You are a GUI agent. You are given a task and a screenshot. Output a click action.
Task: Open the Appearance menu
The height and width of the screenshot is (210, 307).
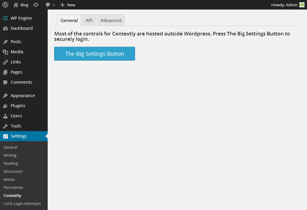pyautogui.click(x=23, y=96)
